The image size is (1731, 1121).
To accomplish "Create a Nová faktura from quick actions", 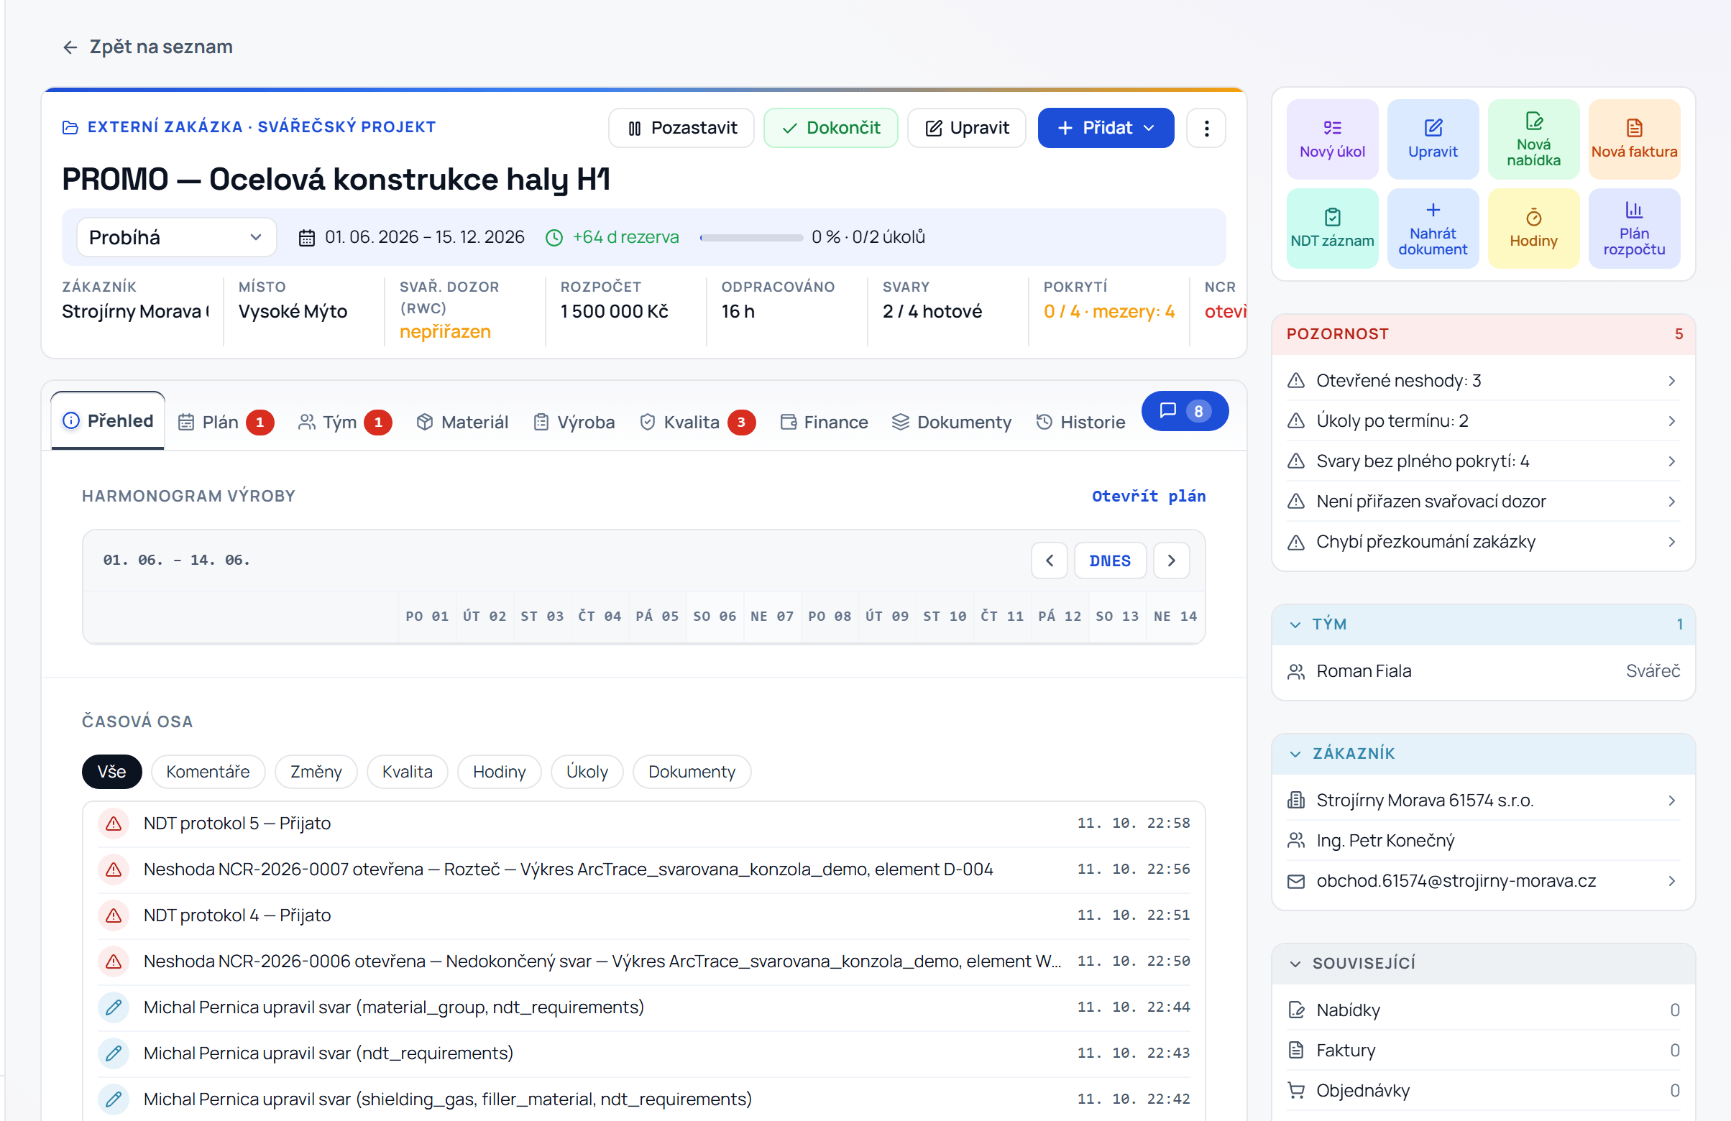I will [1633, 139].
